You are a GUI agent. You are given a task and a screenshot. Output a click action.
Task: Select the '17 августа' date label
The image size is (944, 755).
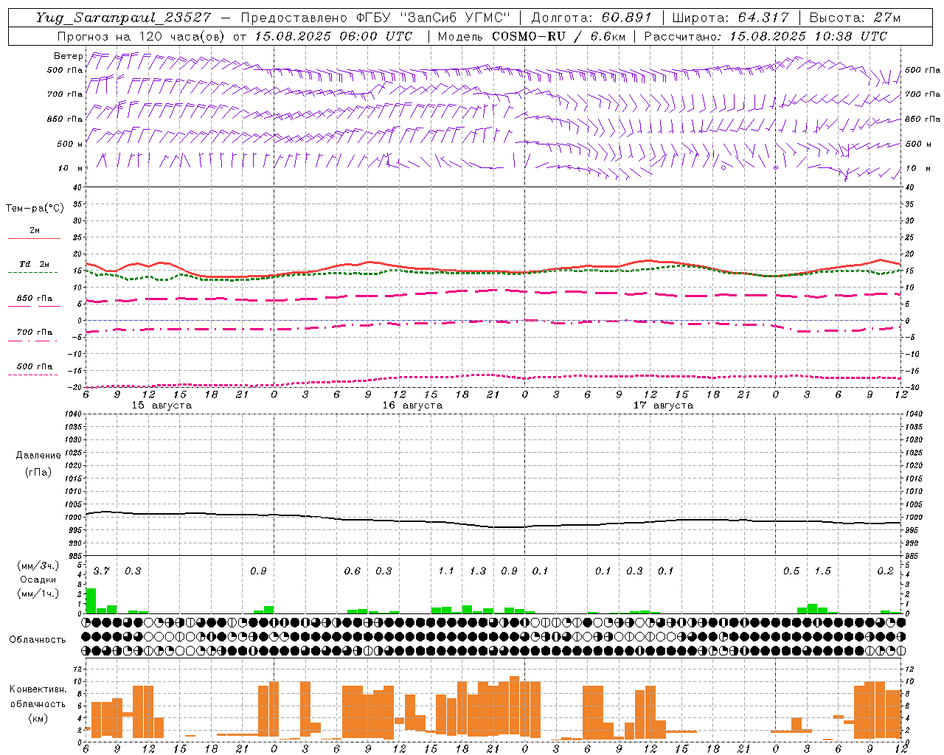(x=663, y=406)
